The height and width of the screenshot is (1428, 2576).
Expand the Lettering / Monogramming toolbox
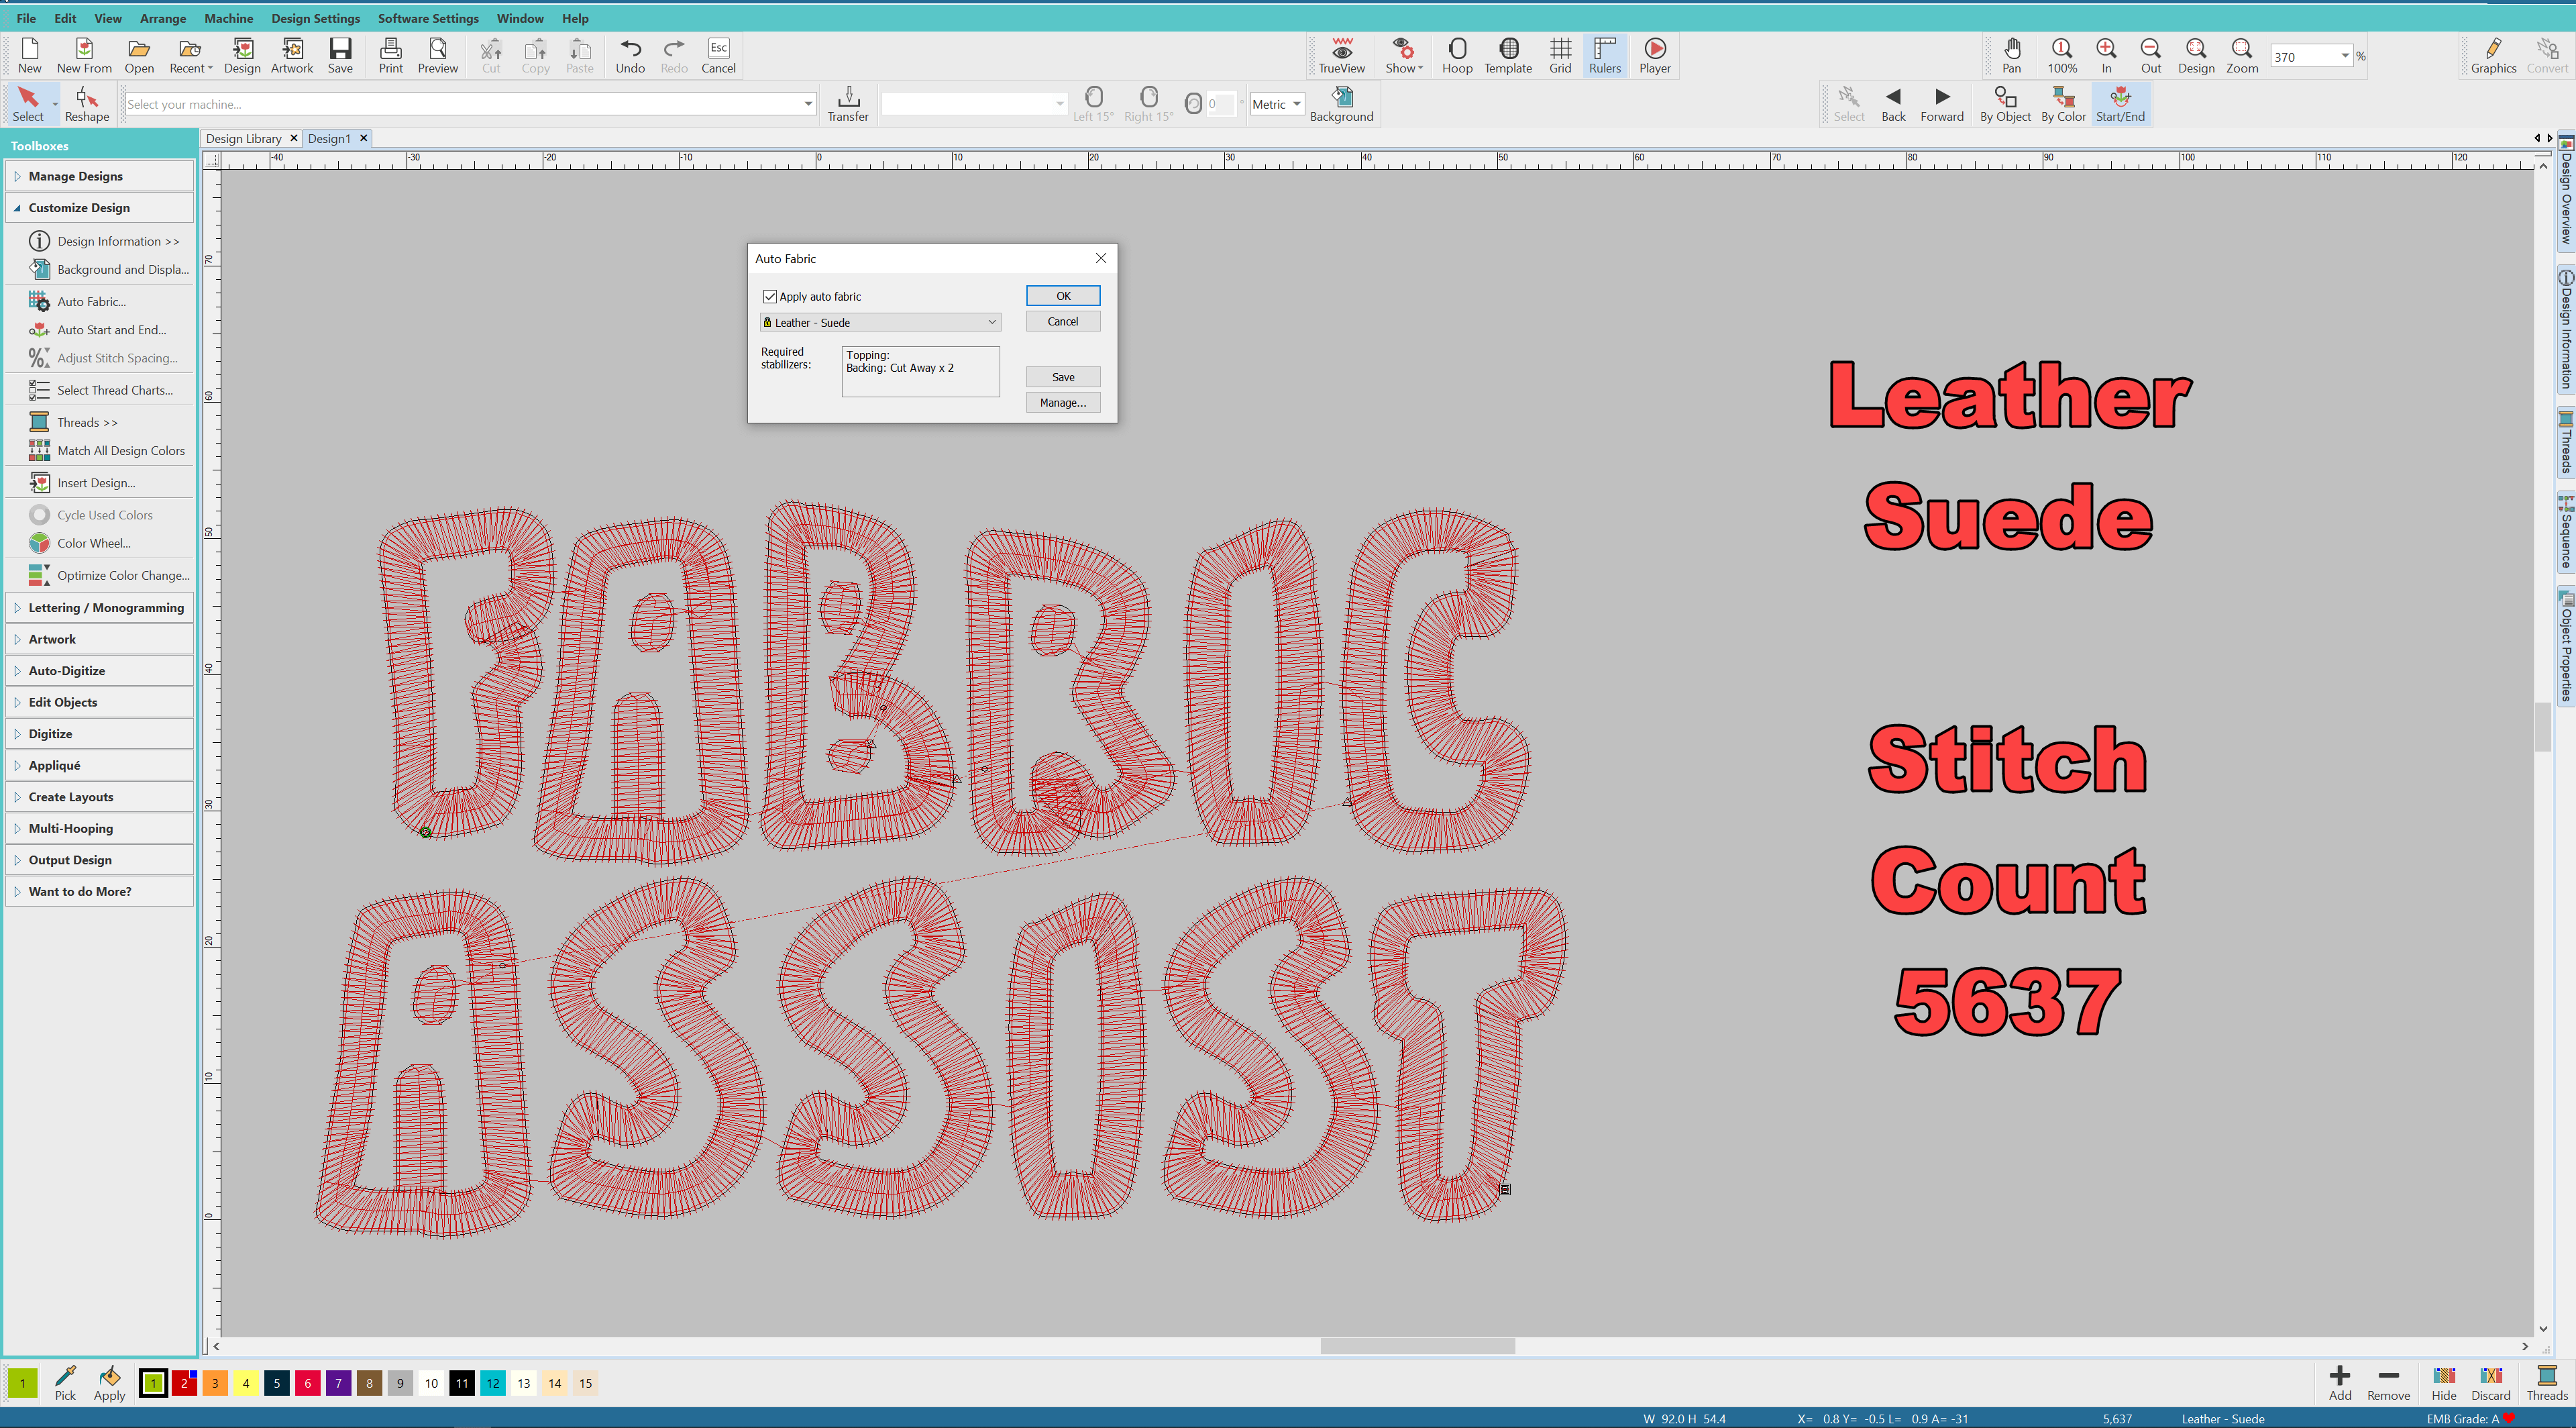(x=105, y=608)
